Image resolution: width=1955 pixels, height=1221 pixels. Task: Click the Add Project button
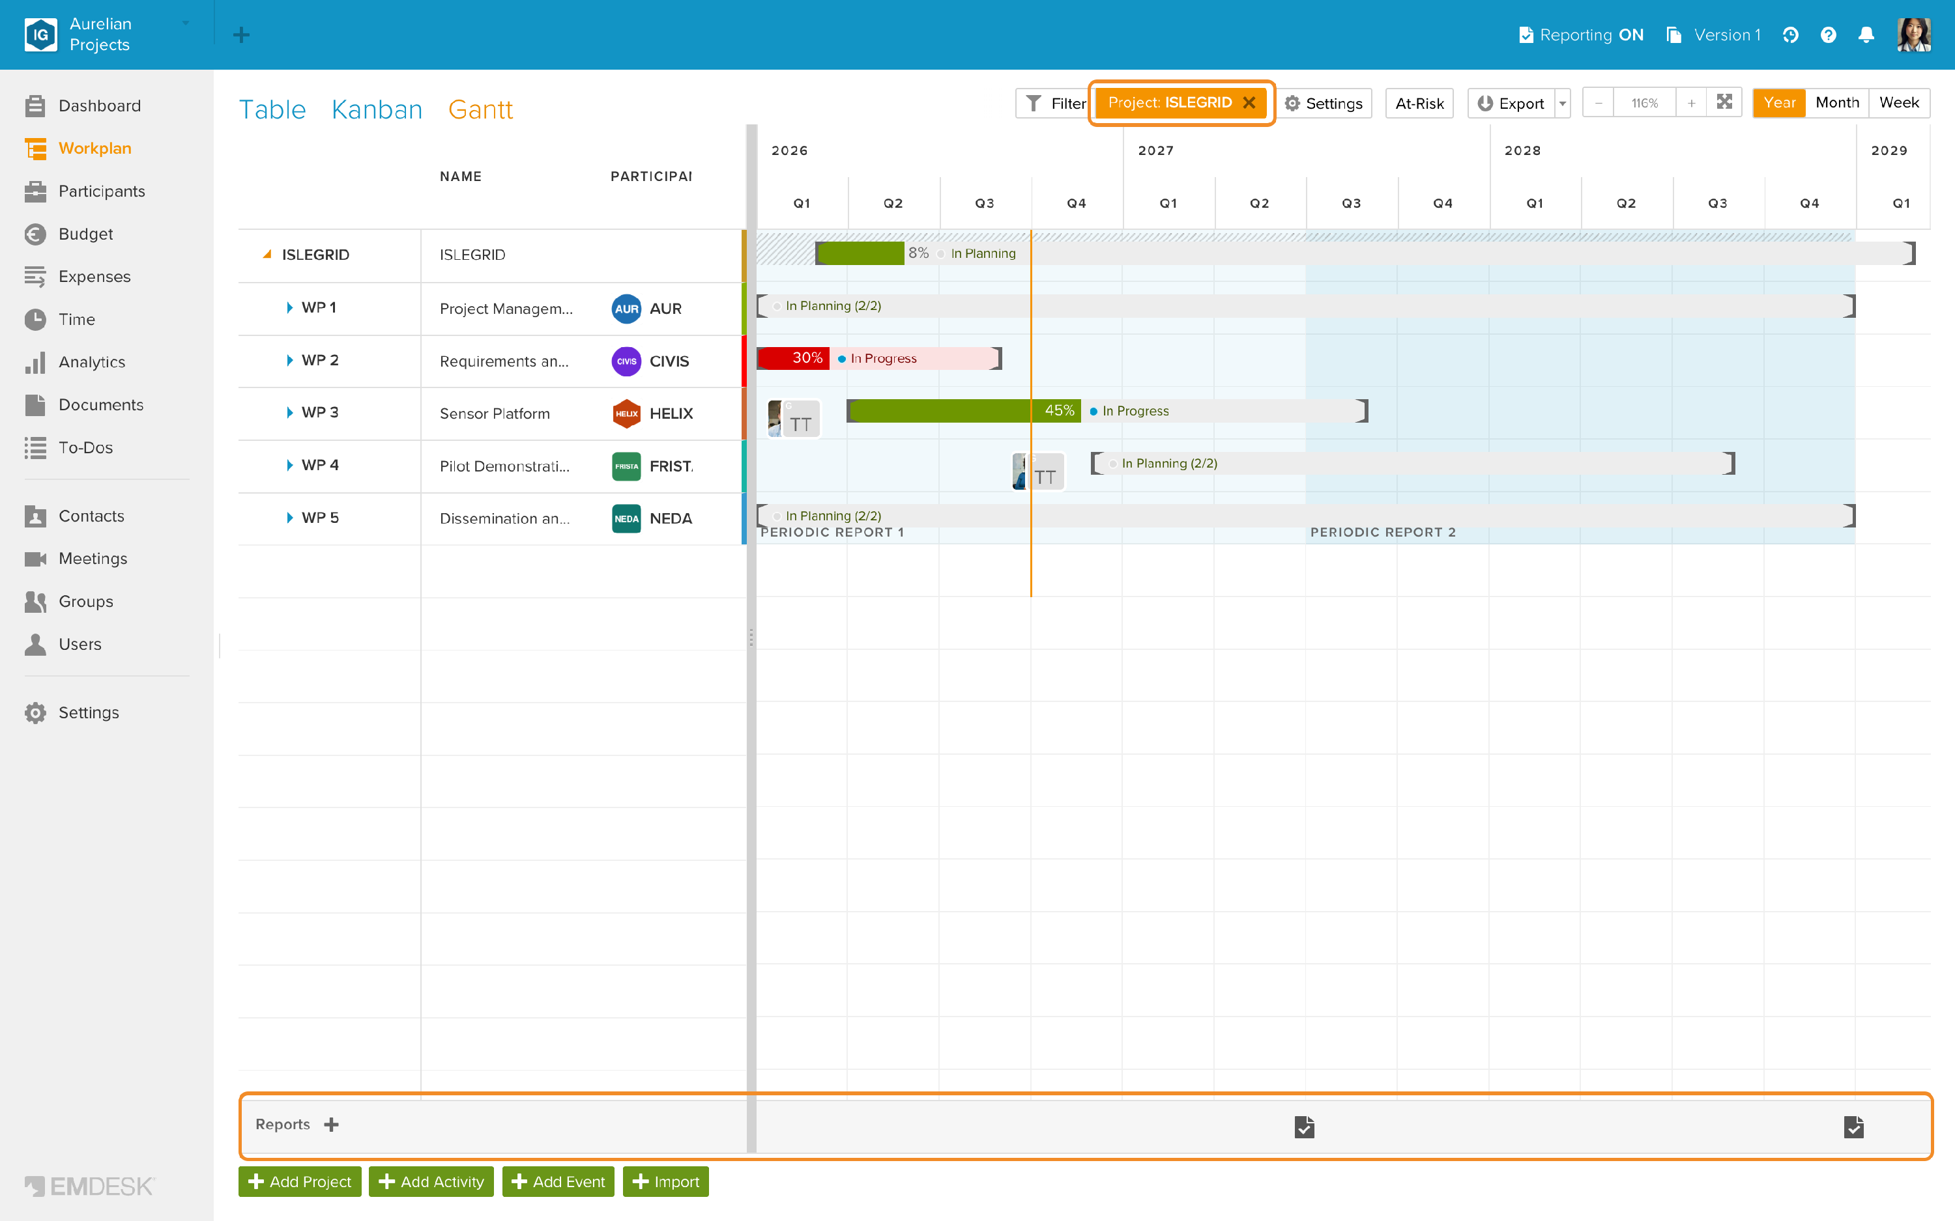(x=300, y=1181)
